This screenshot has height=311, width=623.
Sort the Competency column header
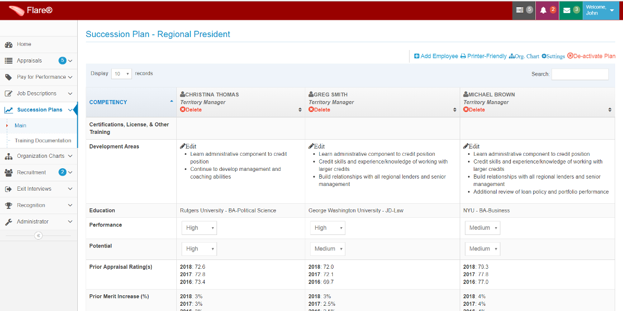pyautogui.click(x=131, y=102)
